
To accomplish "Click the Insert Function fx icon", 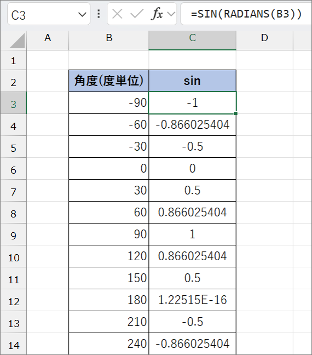I will 157,14.
